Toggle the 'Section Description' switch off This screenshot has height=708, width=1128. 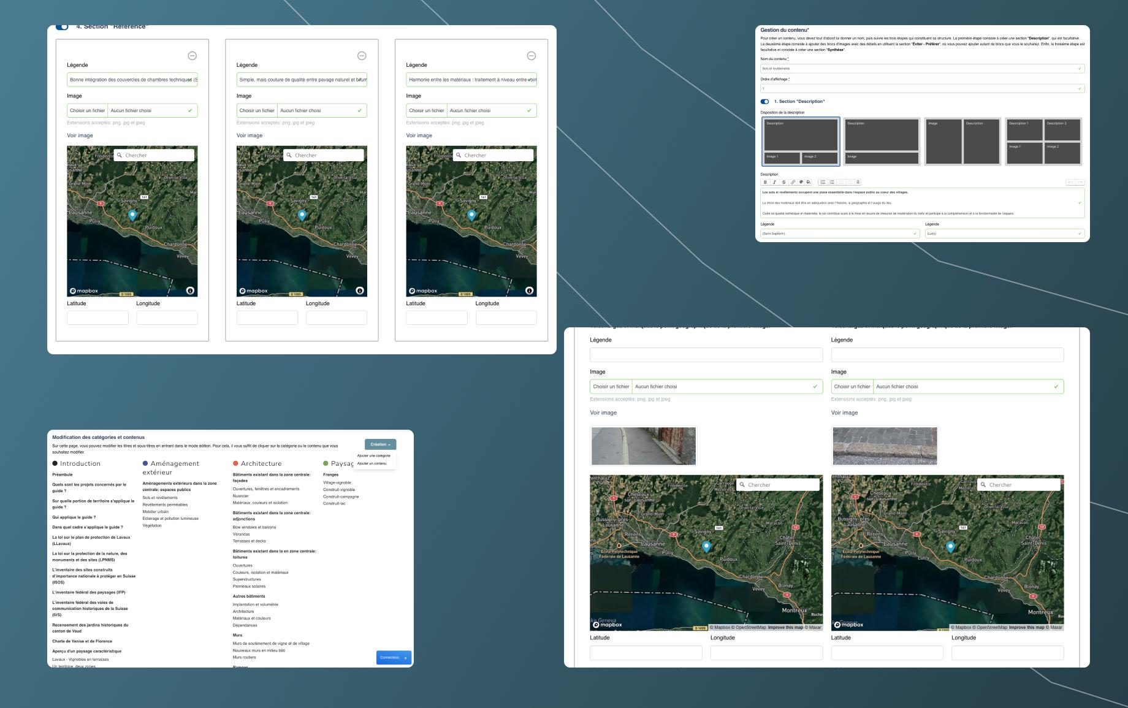pyautogui.click(x=764, y=102)
